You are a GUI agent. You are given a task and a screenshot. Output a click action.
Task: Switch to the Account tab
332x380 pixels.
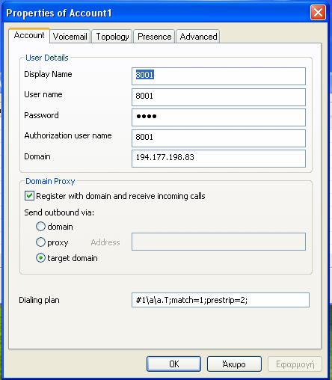tap(29, 35)
